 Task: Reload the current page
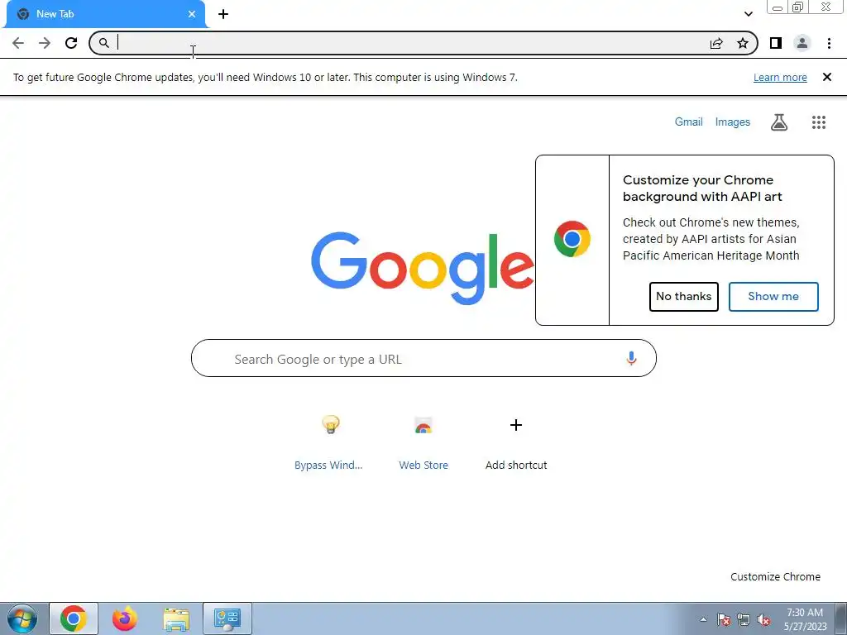[71, 43]
